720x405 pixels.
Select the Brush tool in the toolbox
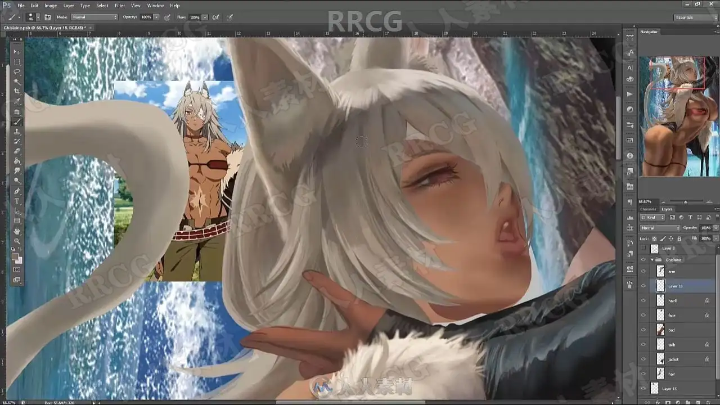17,121
